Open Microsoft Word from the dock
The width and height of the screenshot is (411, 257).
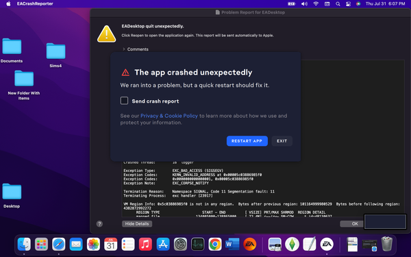(232, 244)
